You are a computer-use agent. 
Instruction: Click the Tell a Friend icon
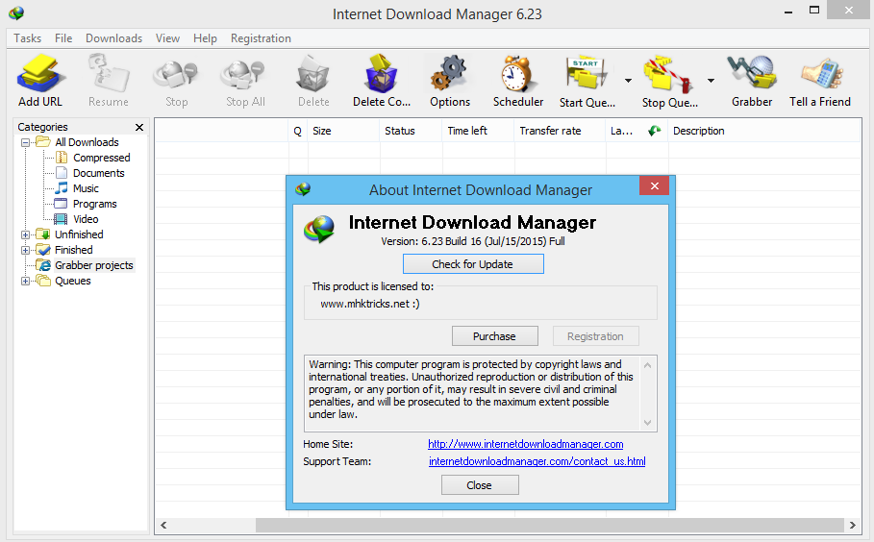pos(820,74)
